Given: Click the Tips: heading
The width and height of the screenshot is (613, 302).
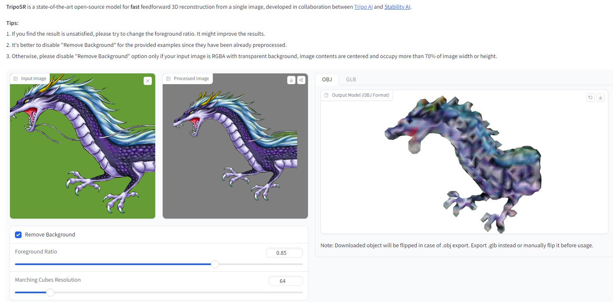Looking at the screenshot, I should point(12,23).
